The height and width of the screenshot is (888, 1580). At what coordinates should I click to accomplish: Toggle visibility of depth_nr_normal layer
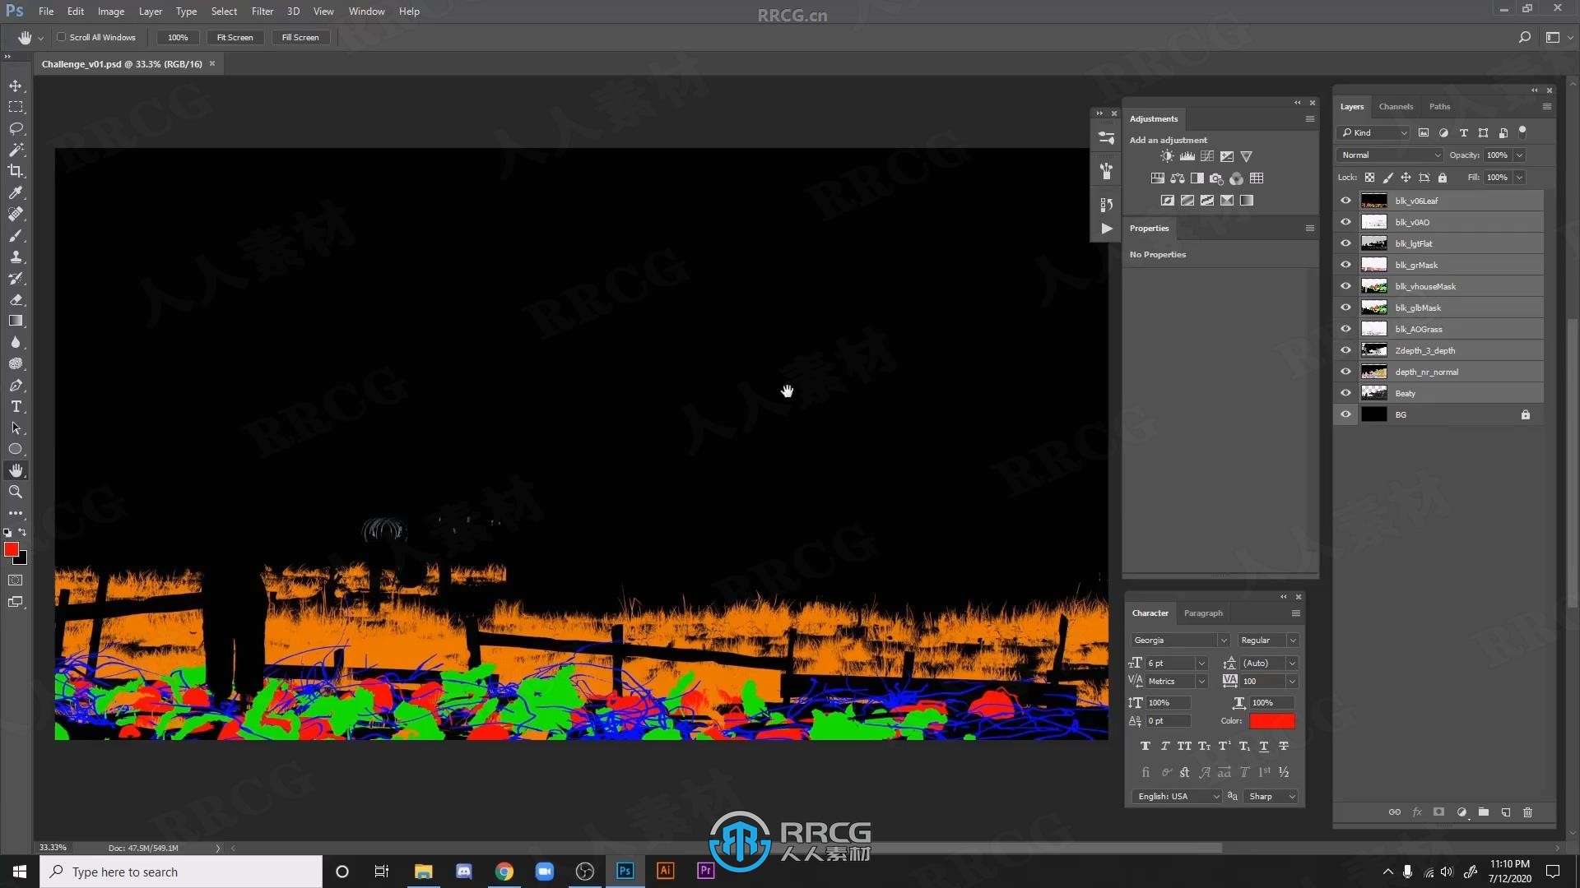[x=1346, y=372]
